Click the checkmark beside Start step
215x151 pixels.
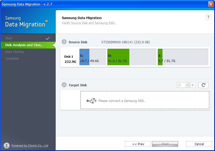pyautogui.click(x=48, y=38)
